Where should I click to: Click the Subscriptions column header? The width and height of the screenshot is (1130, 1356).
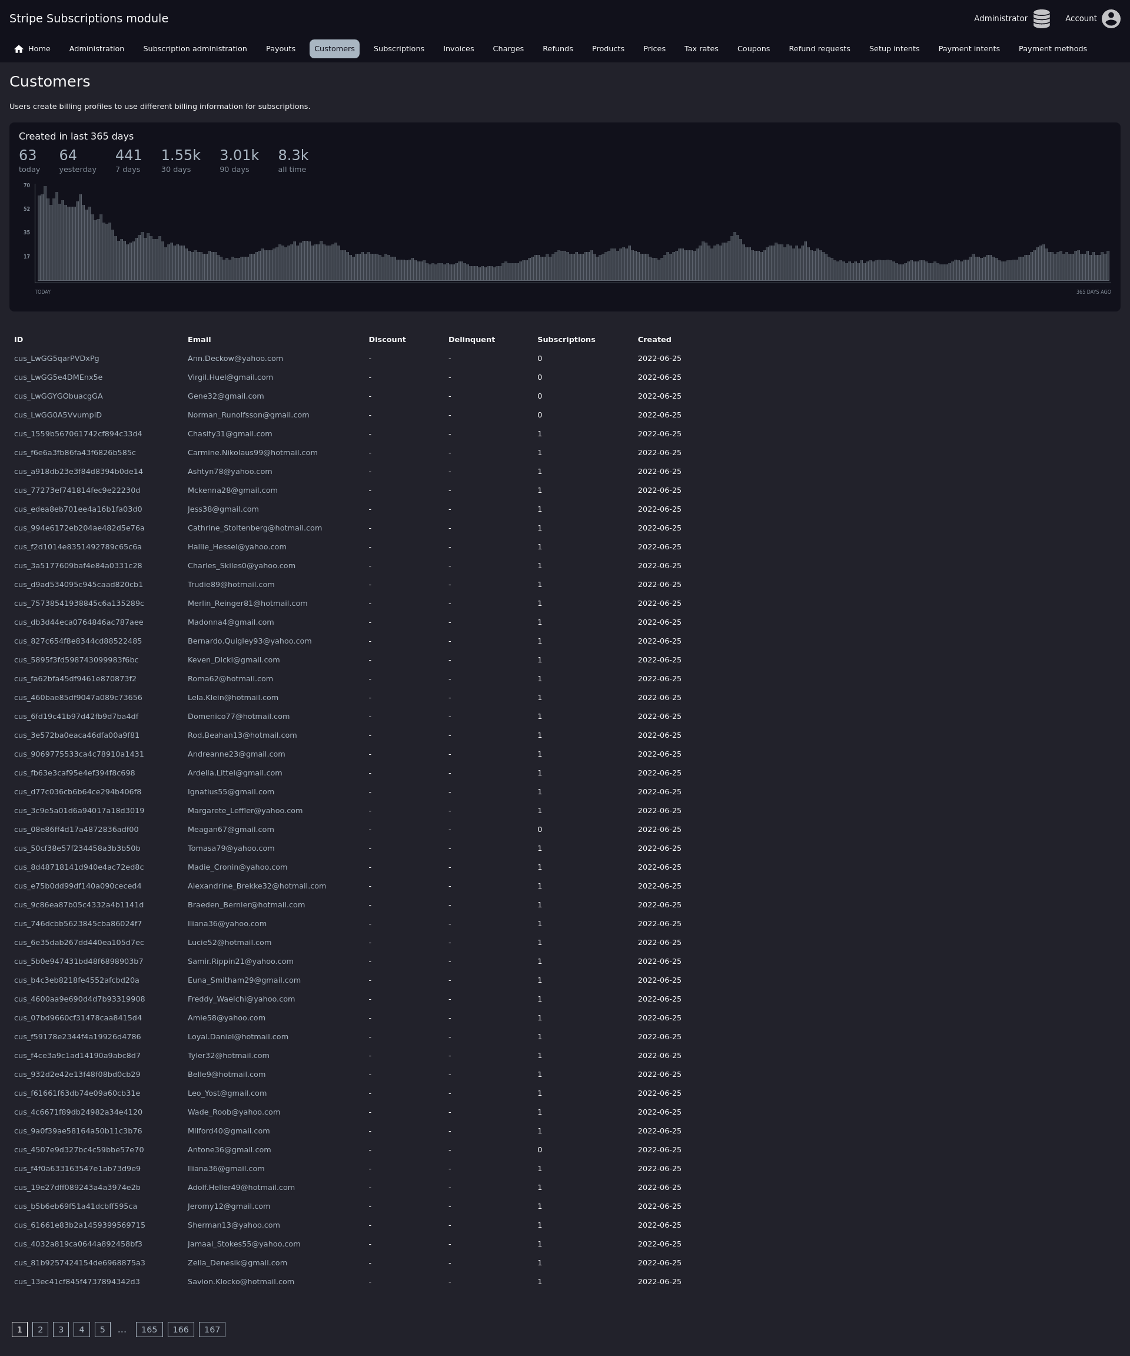point(566,340)
